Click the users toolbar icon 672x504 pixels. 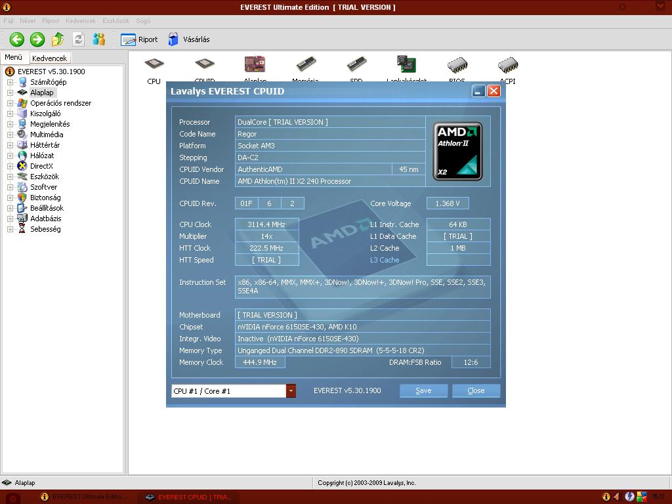98,39
